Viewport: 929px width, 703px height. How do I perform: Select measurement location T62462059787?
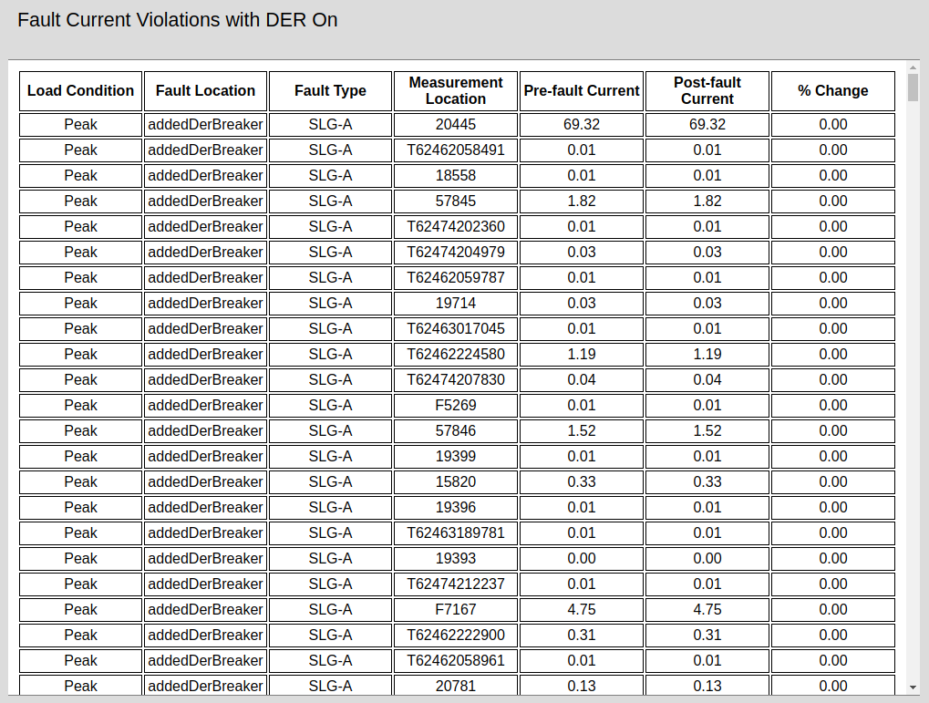[x=456, y=277]
